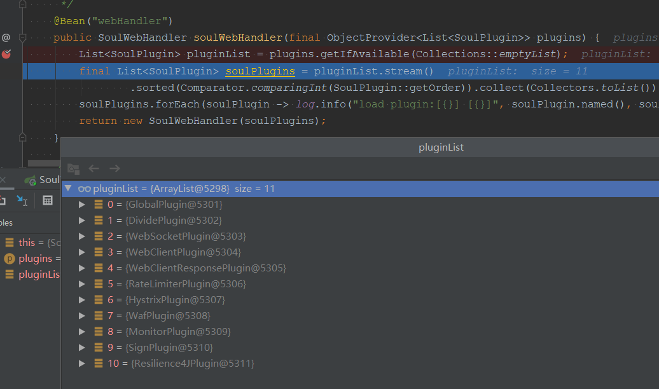The width and height of the screenshot is (659, 389).
Task: Click the list icon next to WebSocketPlugin@5303
Action: click(x=99, y=236)
